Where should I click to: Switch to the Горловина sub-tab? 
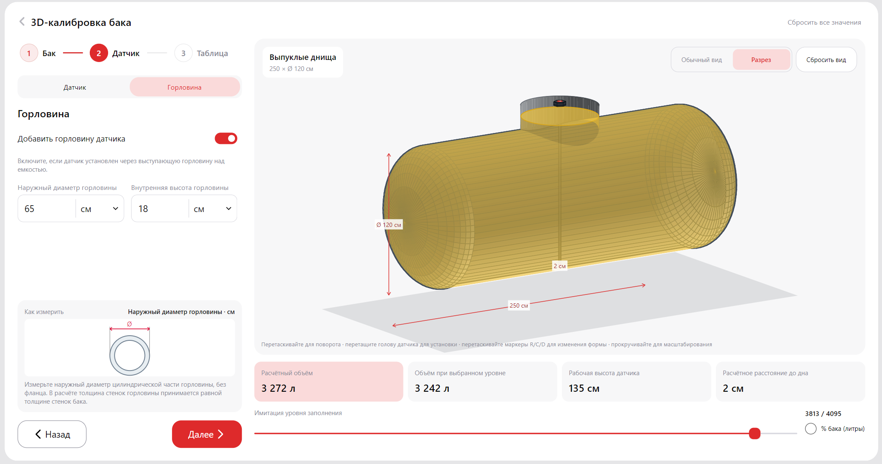184,87
